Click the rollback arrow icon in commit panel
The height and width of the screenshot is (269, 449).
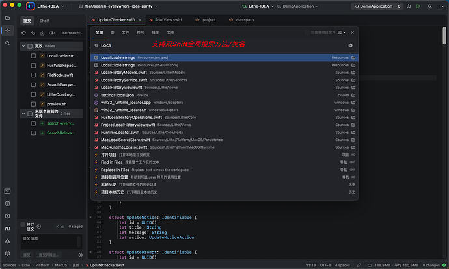(33, 33)
